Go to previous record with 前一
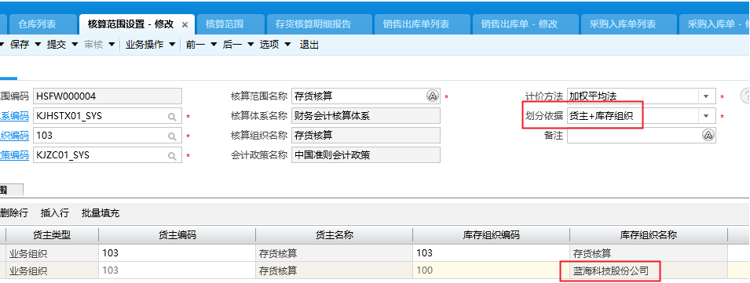This screenshot has width=750, height=283. click(x=195, y=45)
